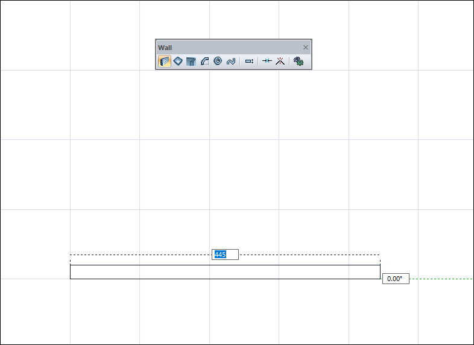Open wall settings gear icon
474x345 pixels.
tap(298, 61)
